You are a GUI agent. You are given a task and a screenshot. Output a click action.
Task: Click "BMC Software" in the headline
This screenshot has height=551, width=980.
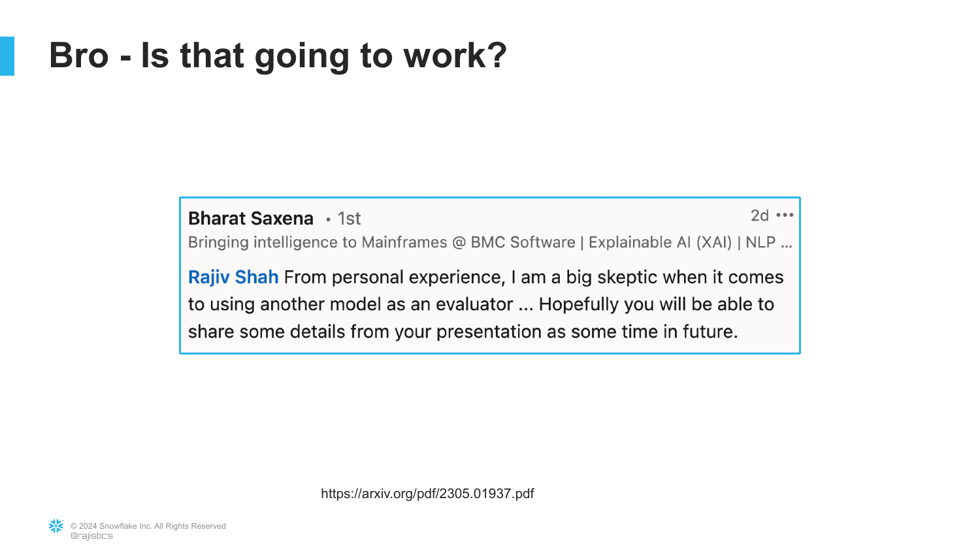[x=523, y=242]
